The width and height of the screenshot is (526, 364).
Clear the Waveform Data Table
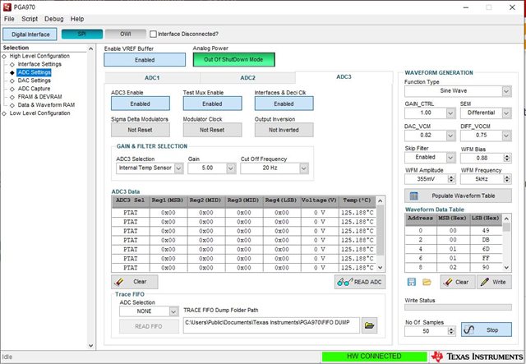coord(458,282)
